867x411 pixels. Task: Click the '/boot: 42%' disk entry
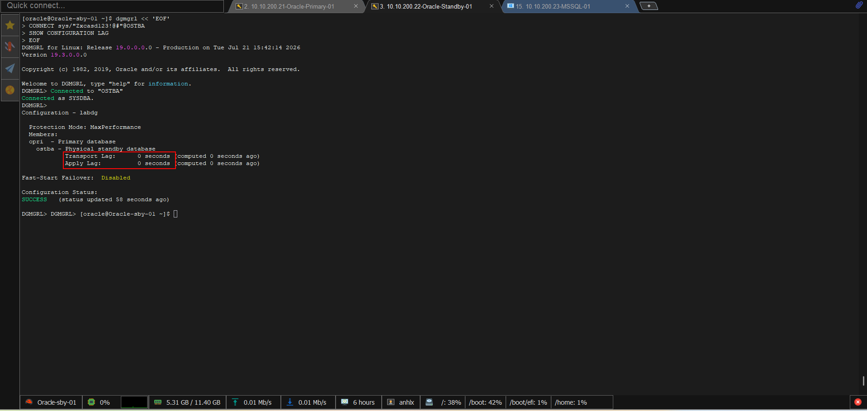point(485,402)
